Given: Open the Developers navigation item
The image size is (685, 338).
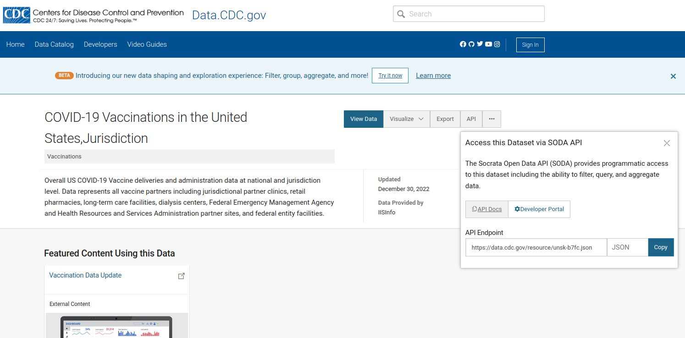Looking at the screenshot, I should tap(100, 44).
